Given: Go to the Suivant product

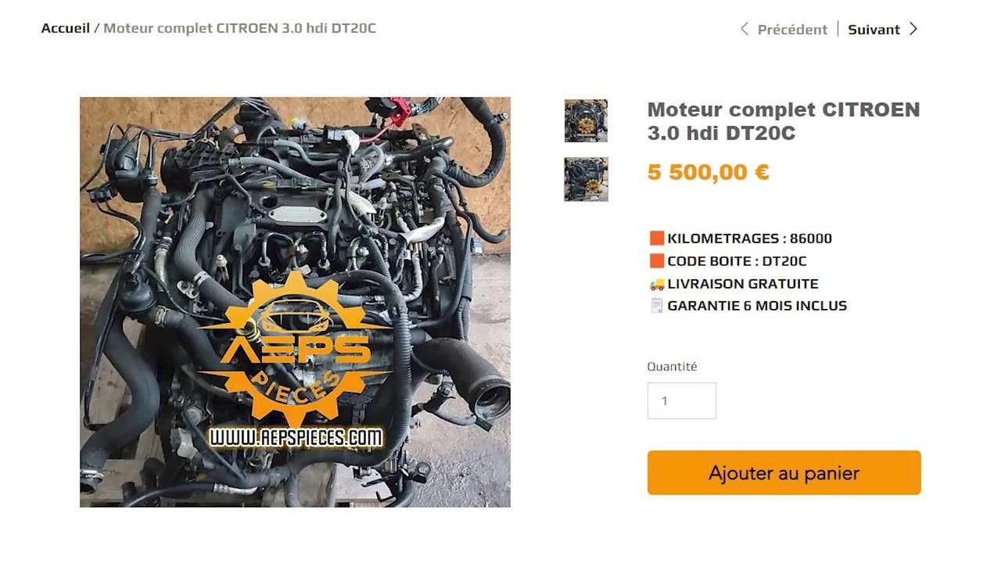Looking at the screenshot, I should coord(874,29).
